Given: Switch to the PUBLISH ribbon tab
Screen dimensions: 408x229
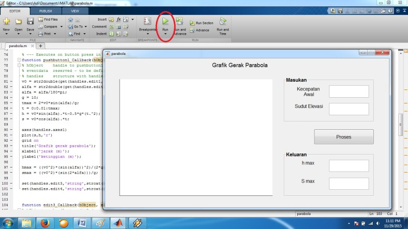Looking at the screenshot, I should pyautogui.click(x=46, y=10).
